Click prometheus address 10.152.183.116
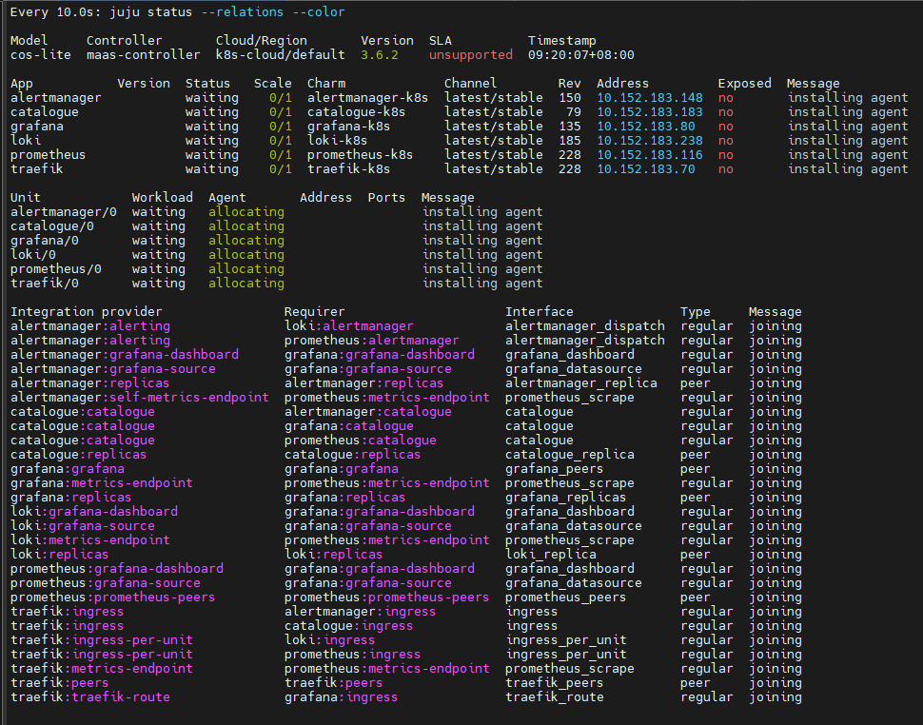923x725 pixels. tap(650, 155)
